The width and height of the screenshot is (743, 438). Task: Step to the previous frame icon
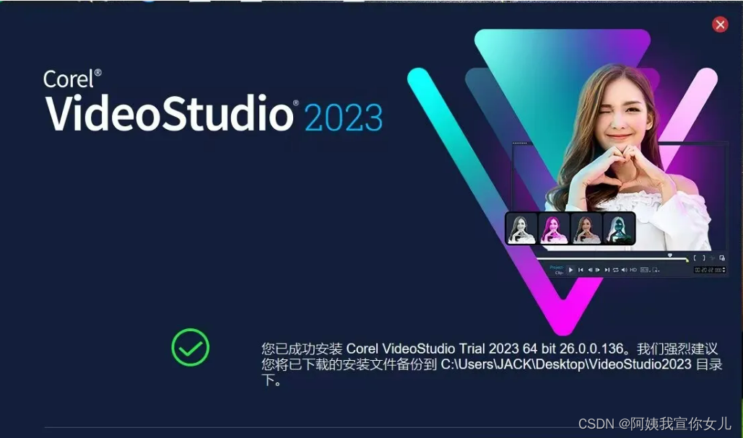pos(591,270)
